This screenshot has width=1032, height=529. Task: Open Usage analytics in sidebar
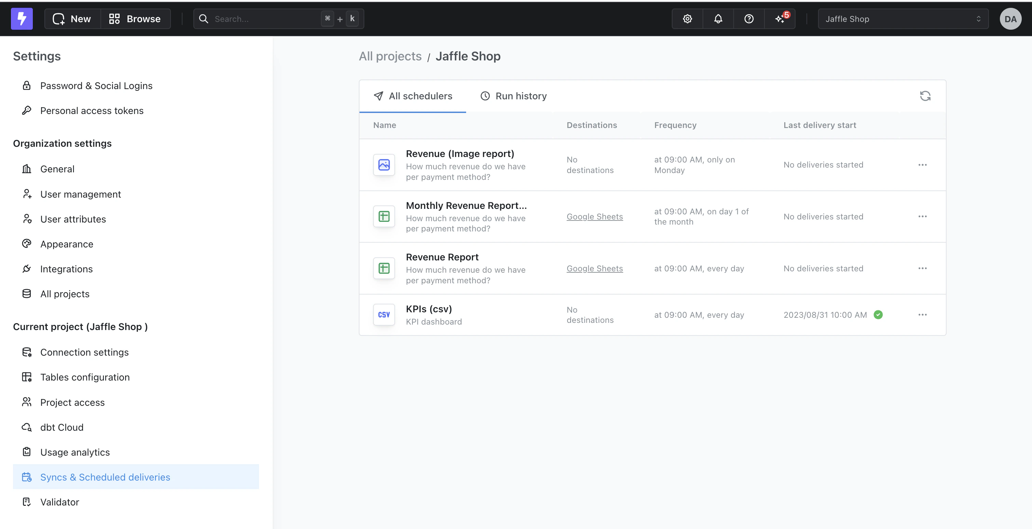[75, 452]
